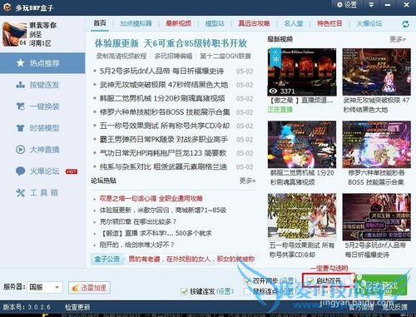This screenshot has width=416, height=317.
Task: Open 录制高清视频教程 link
Action: coord(121,56)
